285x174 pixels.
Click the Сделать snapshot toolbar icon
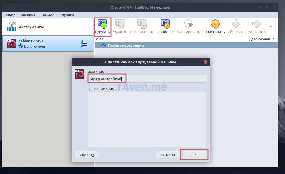[x=102, y=24]
